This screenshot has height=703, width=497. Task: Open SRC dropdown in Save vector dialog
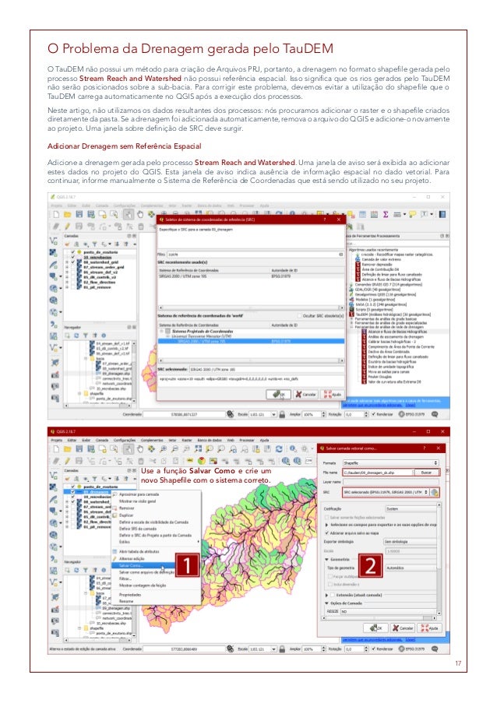[x=386, y=492]
